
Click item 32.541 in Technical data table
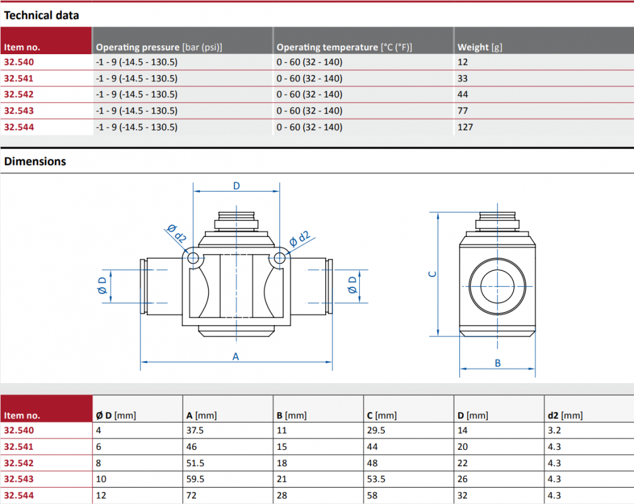coord(19,78)
